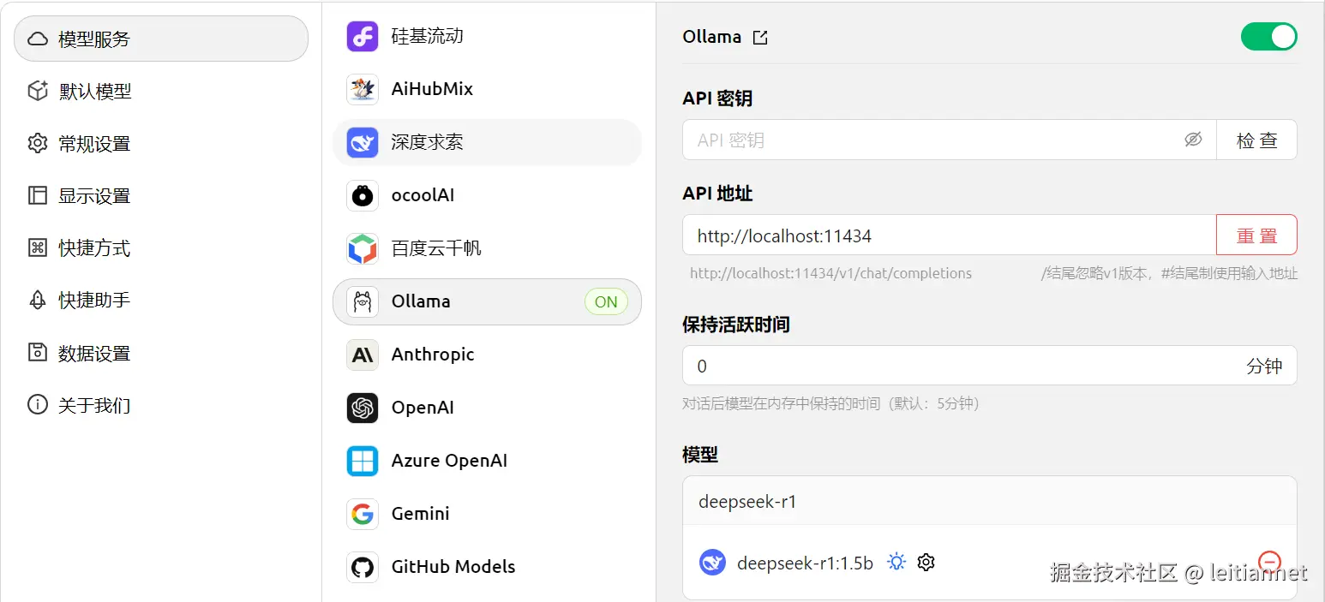Remove the deepseek-r1:1.5b model with minus icon
Image resolution: width=1325 pixels, height=602 pixels.
[1269, 562]
